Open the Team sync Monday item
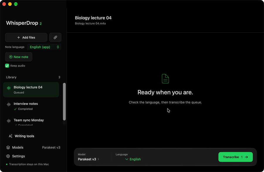 pyautogui.click(x=31, y=121)
